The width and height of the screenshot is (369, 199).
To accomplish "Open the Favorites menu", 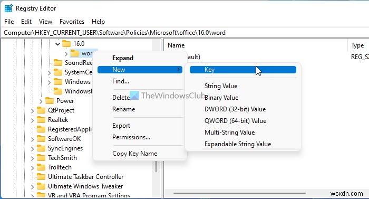I will (72, 22).
